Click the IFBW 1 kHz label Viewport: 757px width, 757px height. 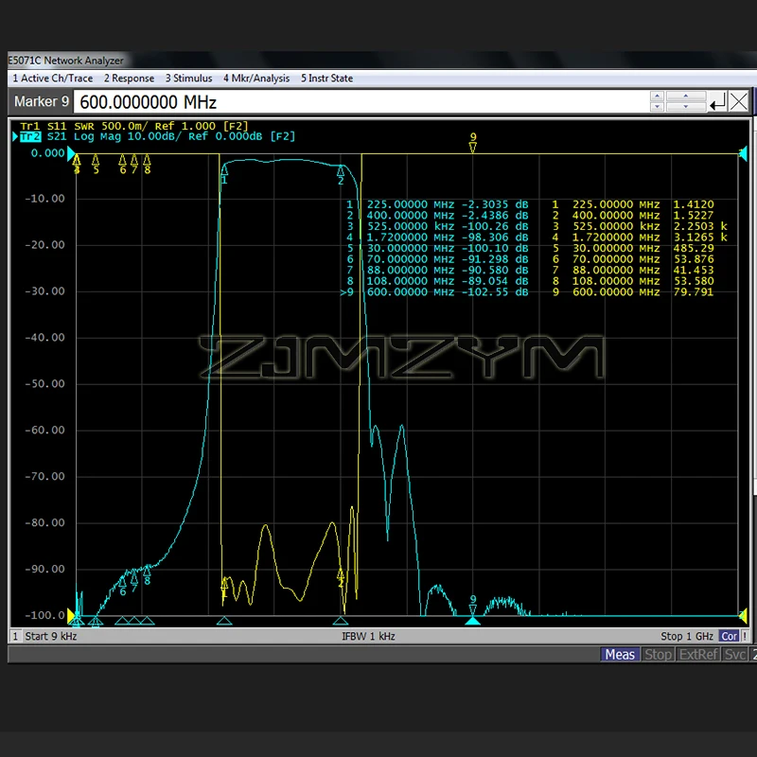(x=368, y=636)
